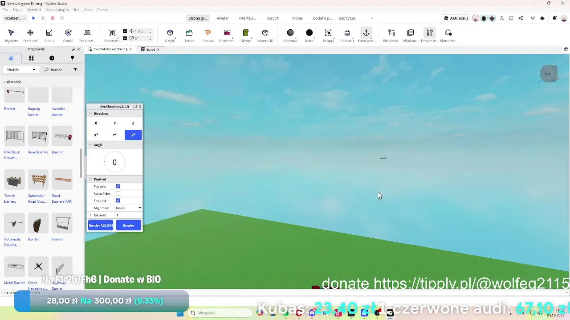This screenshot has width=570, height=320.
Task: Switch to the Marketplace bag tab in Przybornik
Action: coord(11,58)
